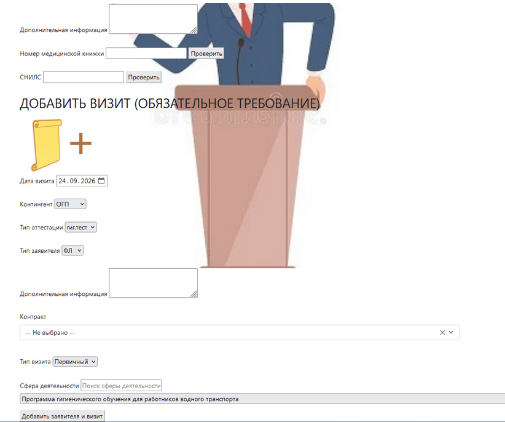505x422 pixels.
Task: Open the Контингент dropdown
Action: (70, 204)
